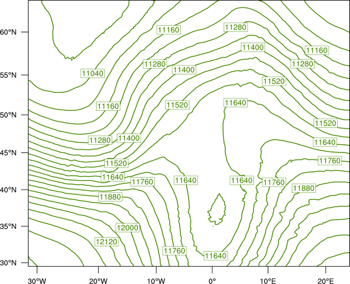Click the 20°E longitude axis label
350x284 pixels.
tap(325, 281)
